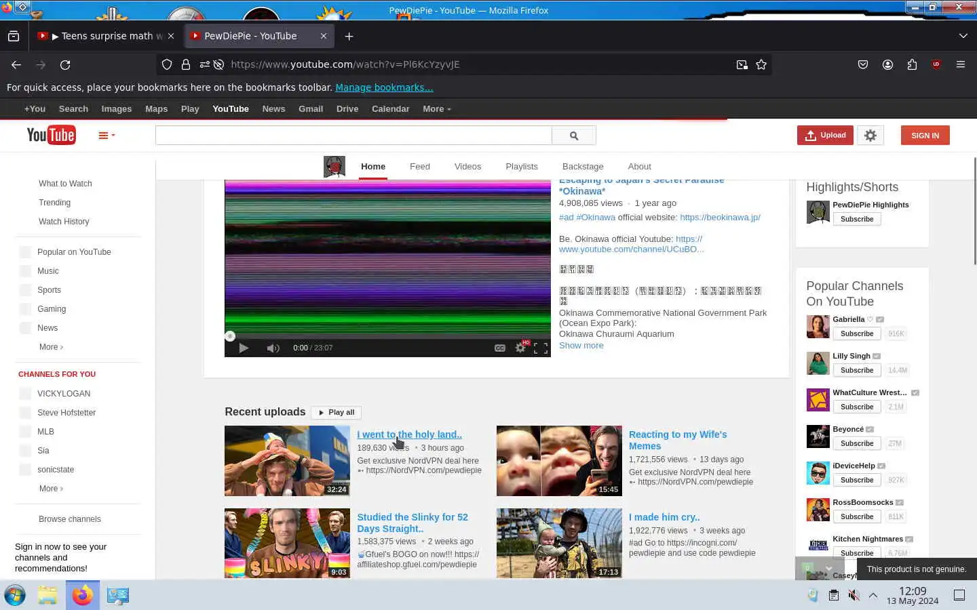Screen dimensions: 977x610
Task: Click the SIGN IN button
Action: pos(925,136)
